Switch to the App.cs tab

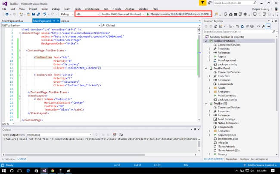click(x=65, y=20)
